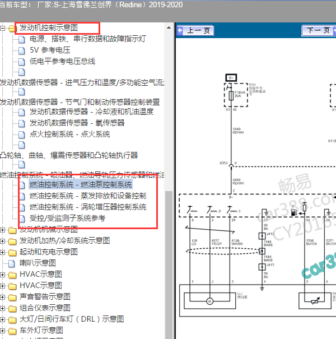Collapse the 发动机控制示意图 folder
The height and width of the screenshot is (339, 336).
(2, 28)
